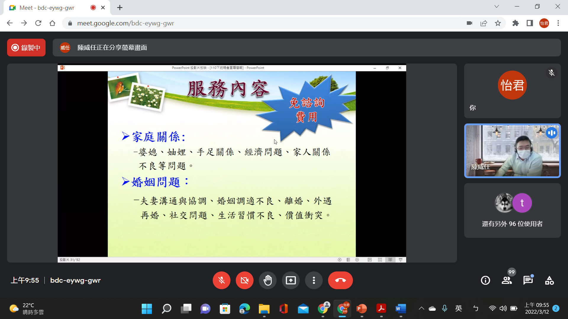The width and height of the screenshot is (568, 319).
Task: Show the participants list
Action: (507, 280)
